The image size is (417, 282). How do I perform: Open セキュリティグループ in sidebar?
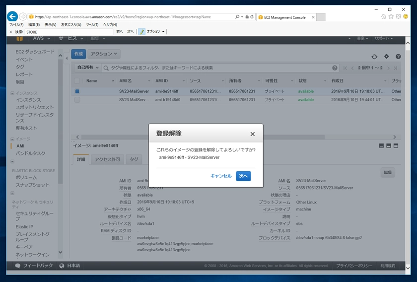tap(34, 216)
